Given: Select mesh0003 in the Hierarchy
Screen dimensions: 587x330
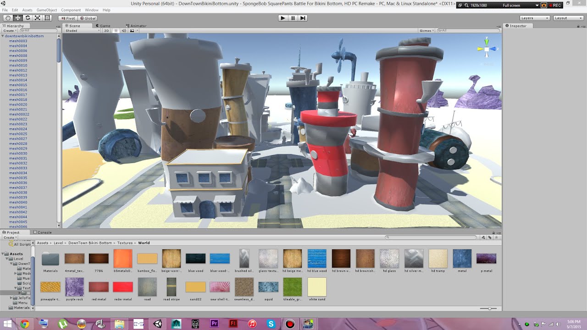Looking at the screenshot, I should 18,41.
